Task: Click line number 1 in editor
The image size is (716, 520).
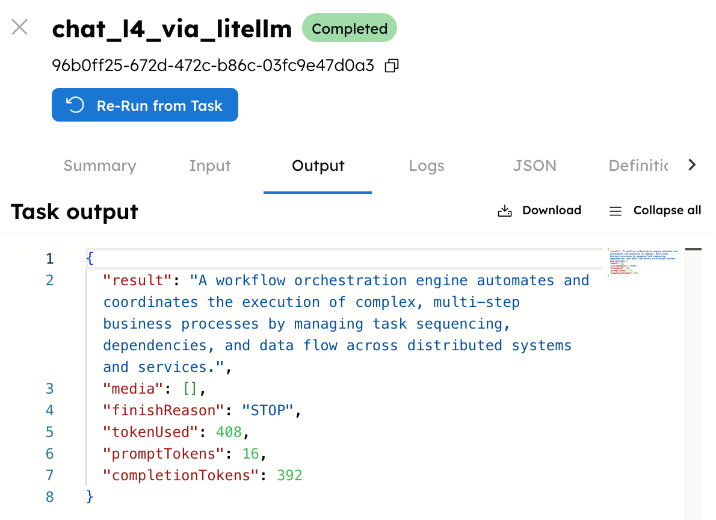Action: point(50,259)
